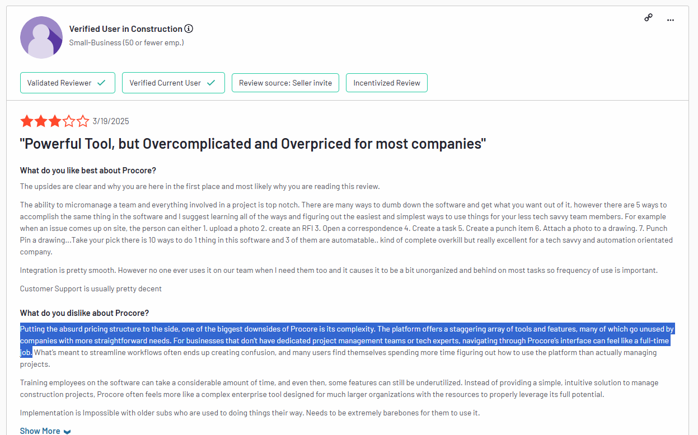Click the Verified User in Construction name
The image size is (698, 435).
point(126,29)
